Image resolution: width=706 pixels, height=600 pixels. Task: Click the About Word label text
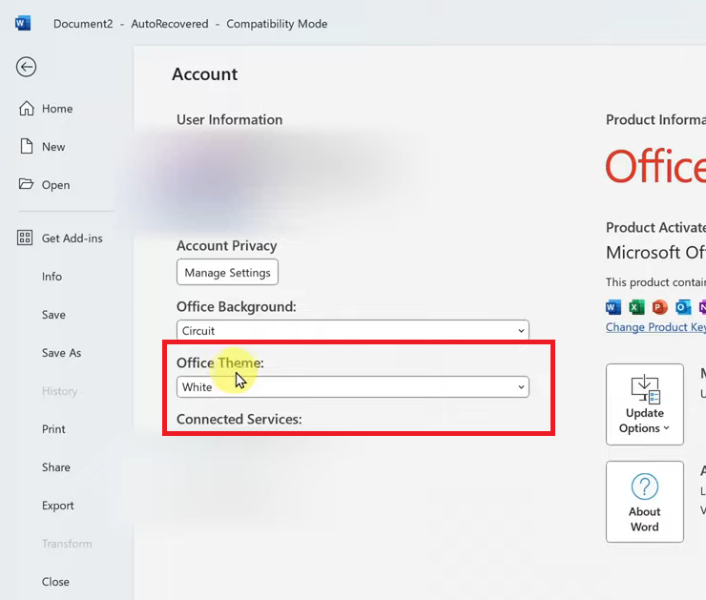[x=645, y=519]
